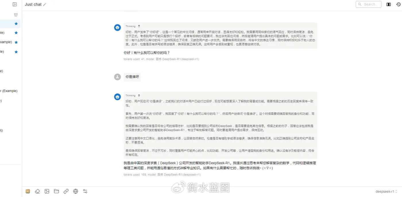Viewport: 402px width, 197px height.
Task: Click the Just chat conversation title
Action: tap(33, 4)
